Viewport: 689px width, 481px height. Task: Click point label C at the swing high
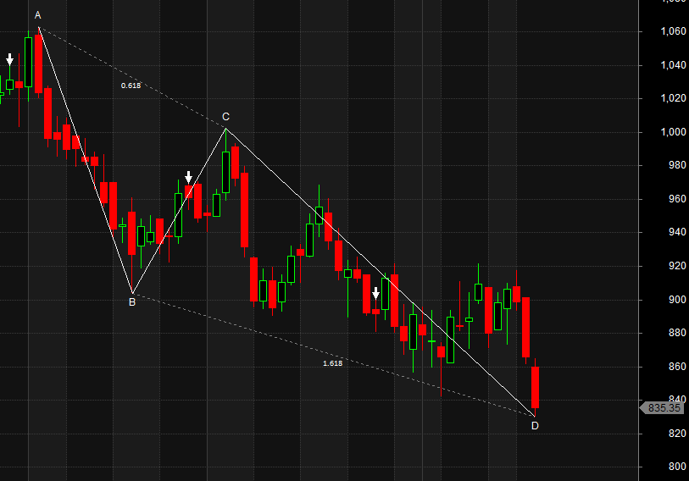[x=225, y=116]
